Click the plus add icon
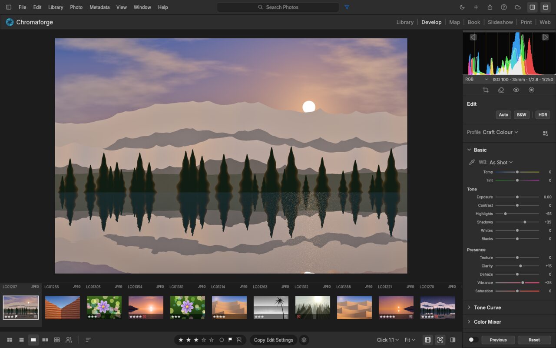Viewport: 556px width, 348px height. pos(476,7)
